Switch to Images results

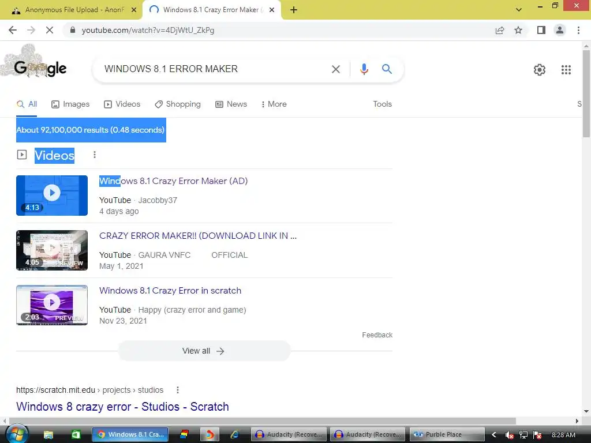coord(70,104)
